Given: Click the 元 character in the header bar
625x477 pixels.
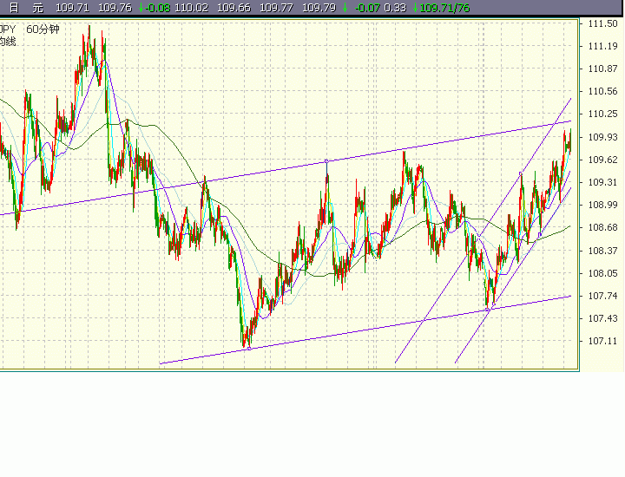Looking at the screenshot, I should click(37, 8).
